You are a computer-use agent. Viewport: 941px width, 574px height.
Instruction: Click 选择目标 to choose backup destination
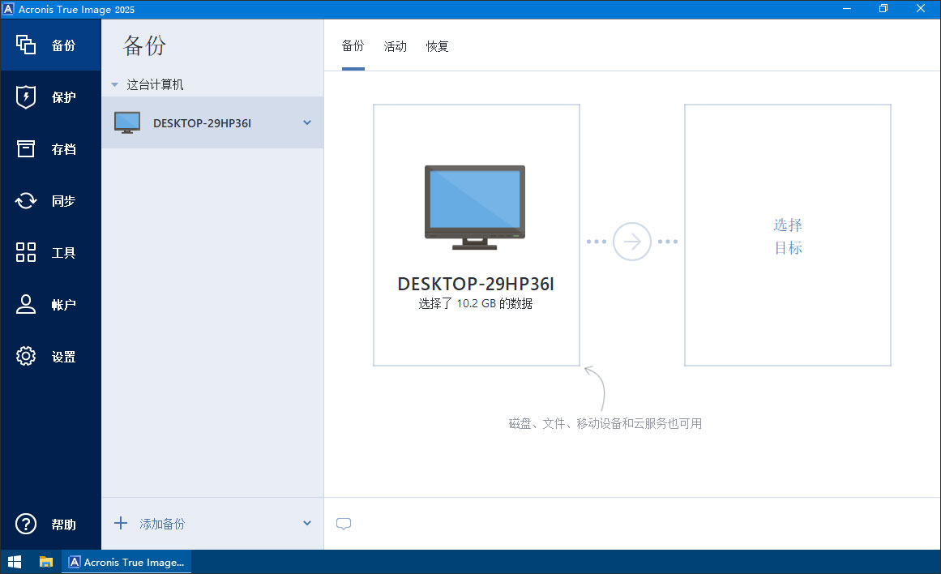click(x=787, y=236)
